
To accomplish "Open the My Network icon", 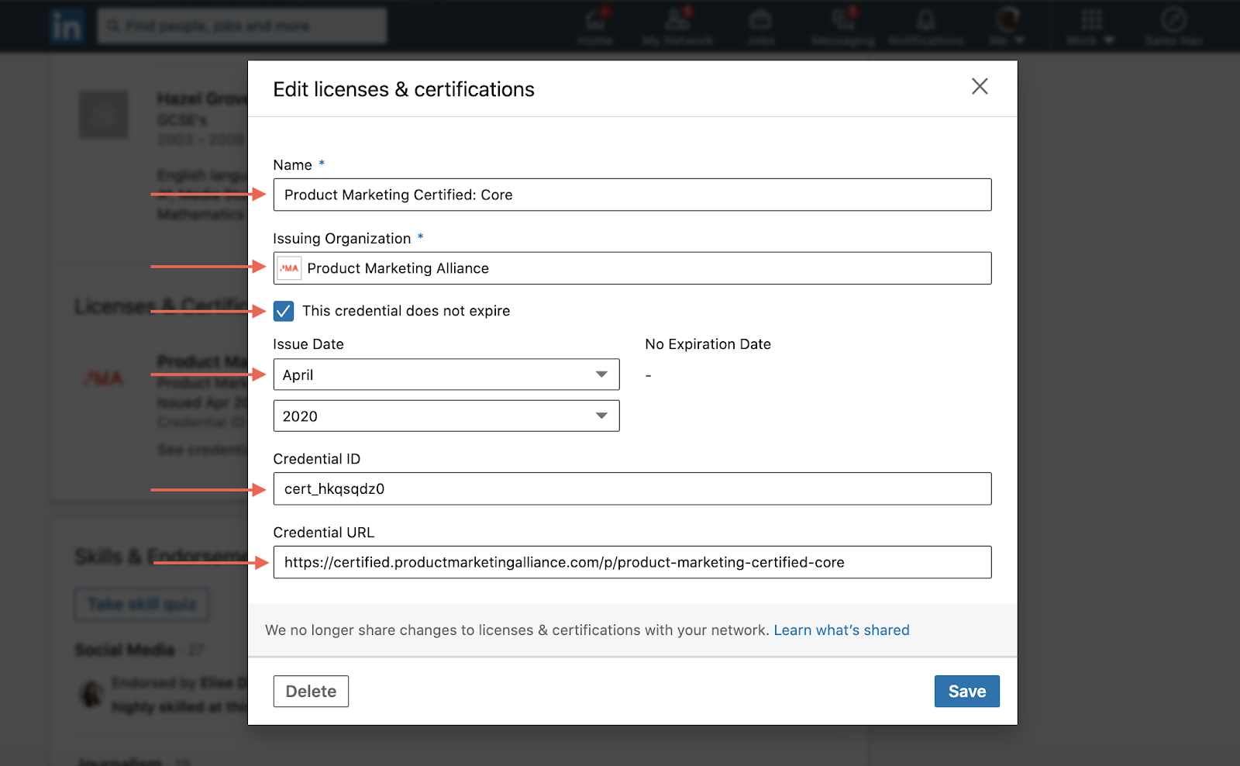I will tap(677, 20).
